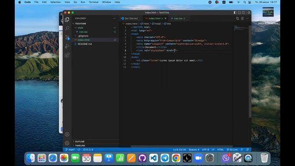295x166 pixels.
Task: Open the feedback icon in status bar
Action: coord(242,149)
